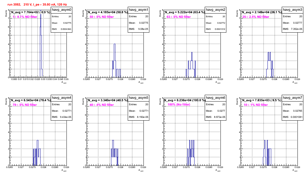Viewport: 308px width, 176px height.
Task: Click Entries 20 row in havg_asym0 box
Action: coord(62,17)
